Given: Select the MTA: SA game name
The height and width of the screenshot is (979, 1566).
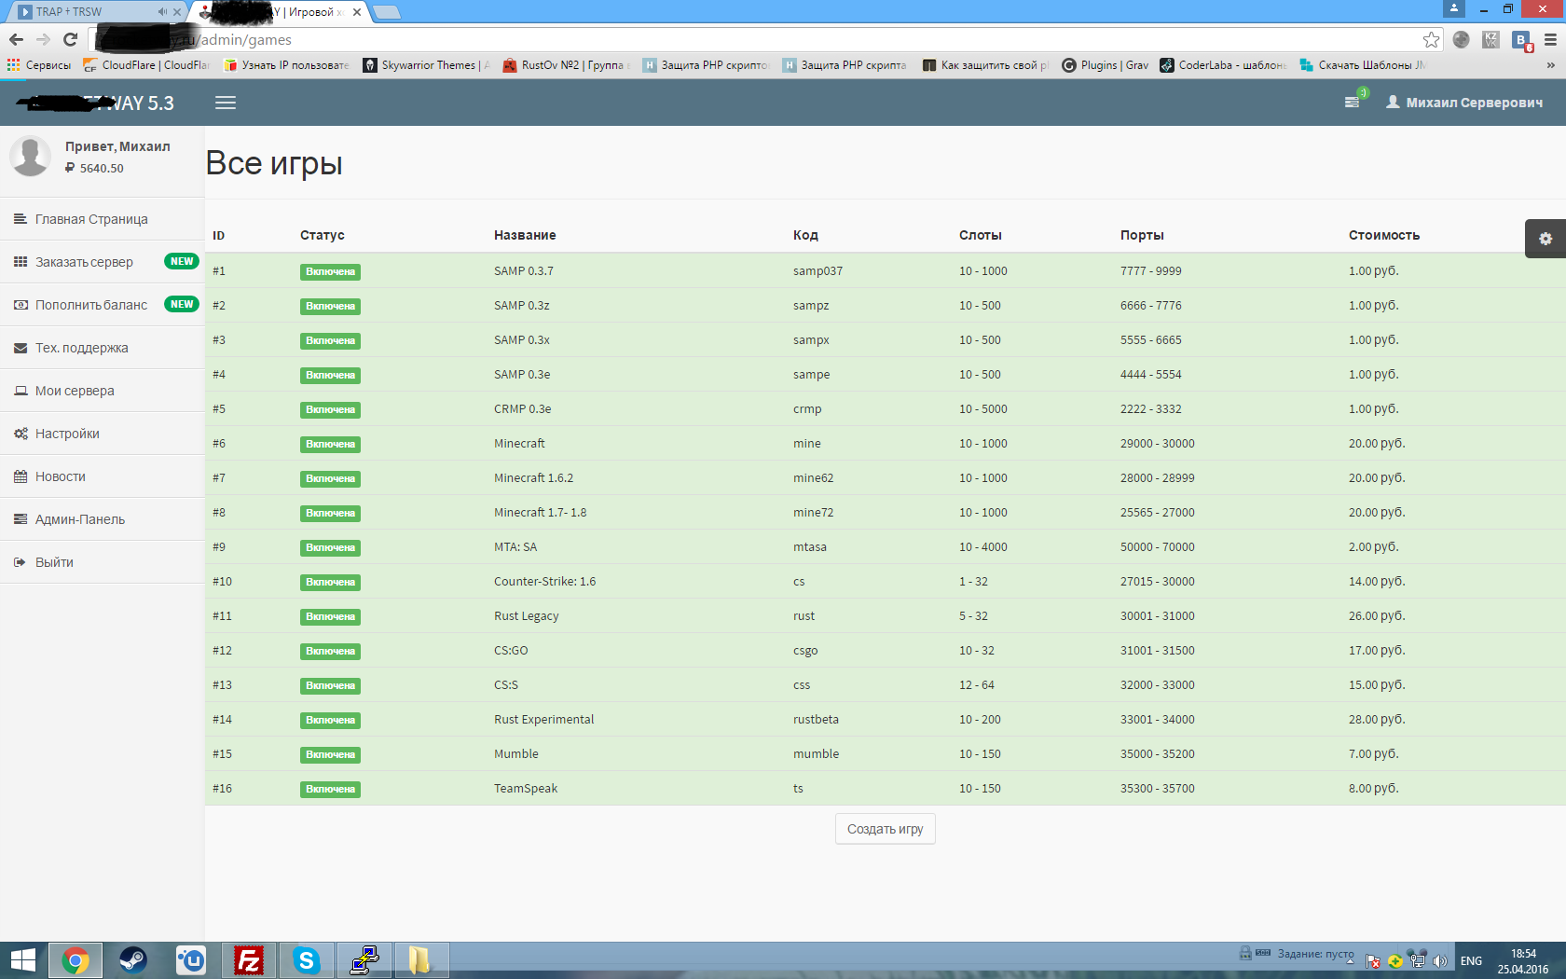Looking at the screenshot, I should click(515, 547).
